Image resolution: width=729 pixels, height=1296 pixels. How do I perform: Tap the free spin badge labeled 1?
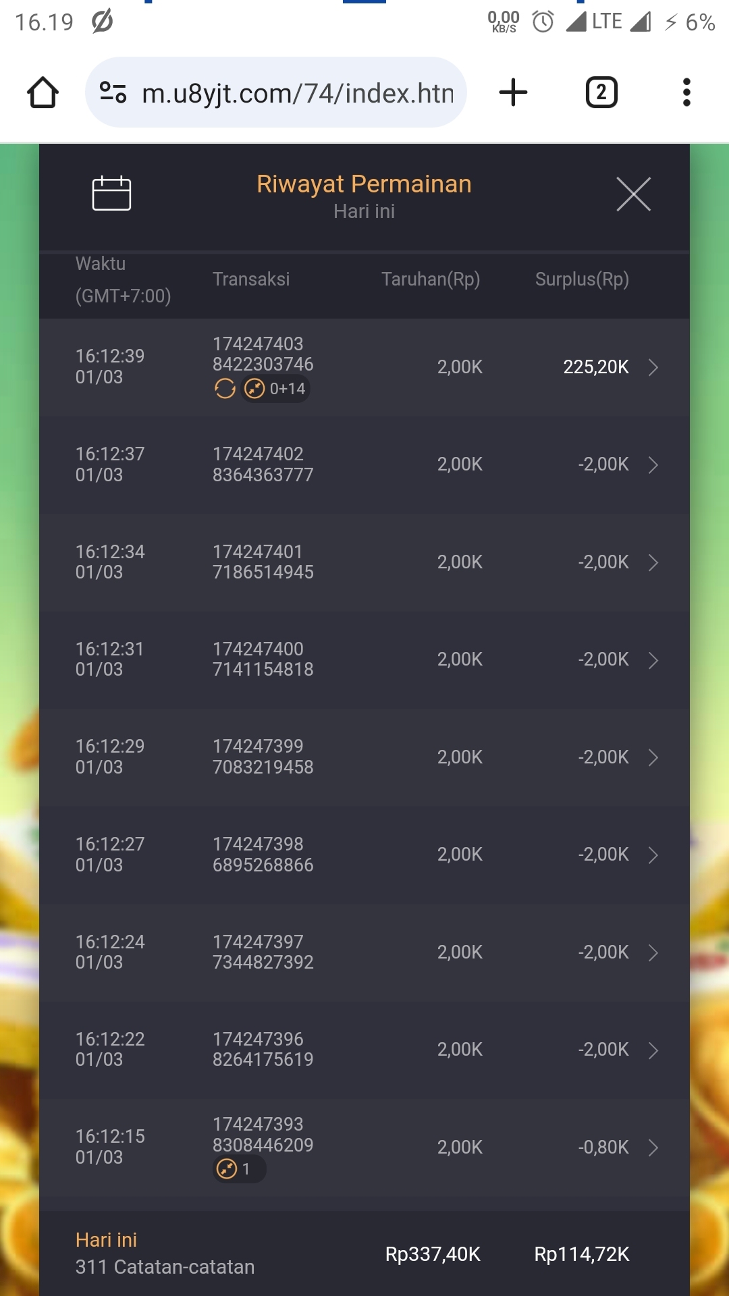click(240, 1168)
